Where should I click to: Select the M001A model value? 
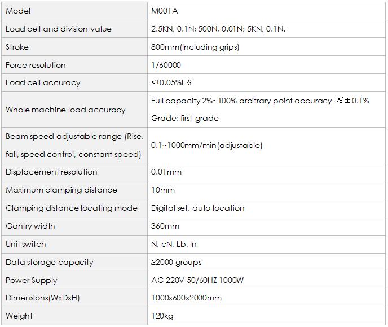point(165,11)
